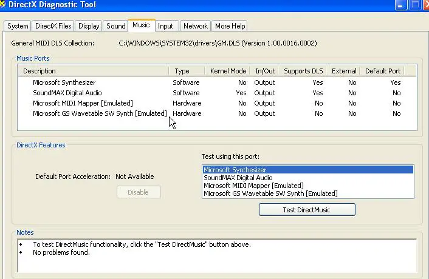Open the Sound tab

(x=115, y=26)
